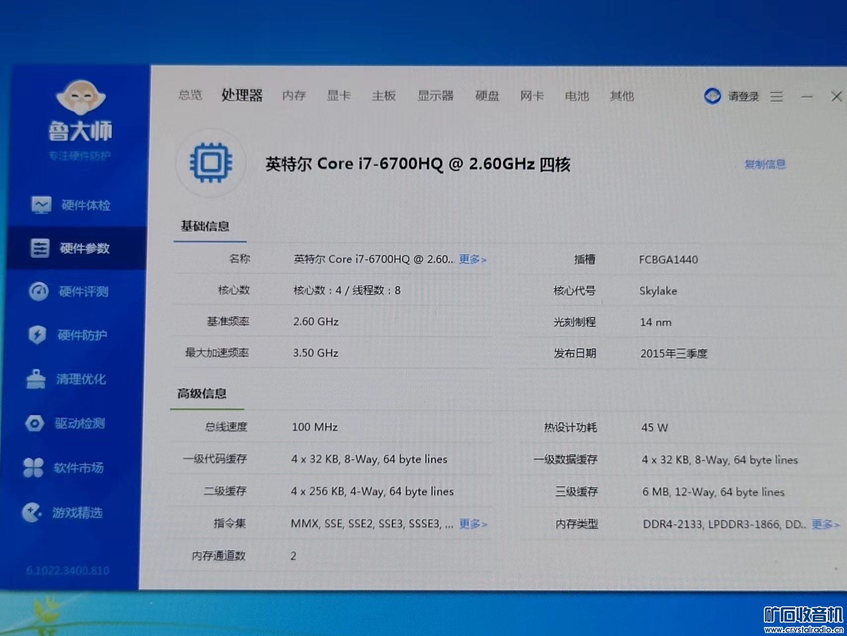Click the CPU title 英特尔 Core i7-6700HQ

(x=418, y=164)
